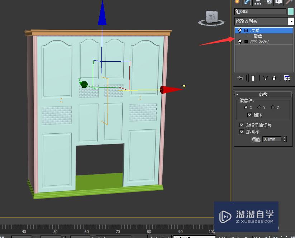Click the blue Z axis gizmo arrow
Screen dimensions: 295x238
coord(102,14)
